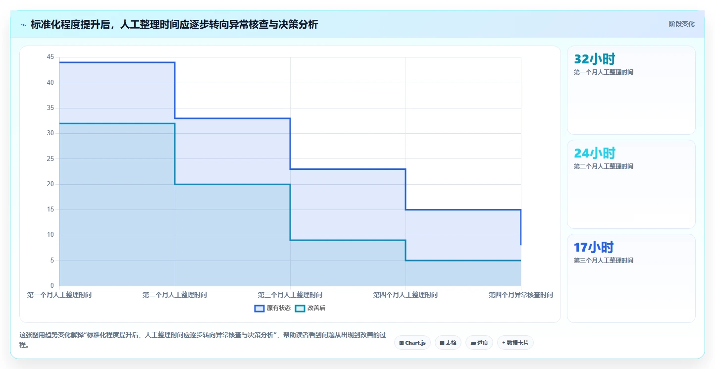Image resolution: width=715 pixels, height=369 pixels.
Task: Click the blue 原有状态 legend color box
Action: pos(259,308)
